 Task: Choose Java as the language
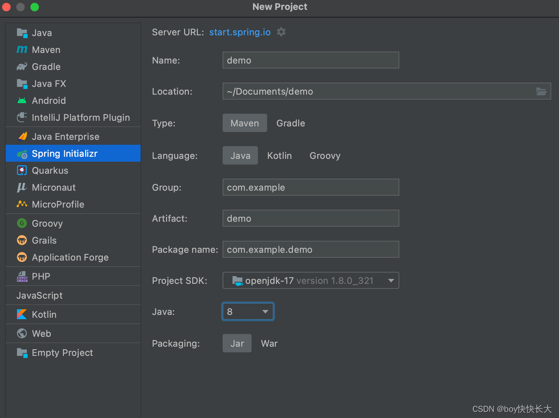tap(240, 155)
